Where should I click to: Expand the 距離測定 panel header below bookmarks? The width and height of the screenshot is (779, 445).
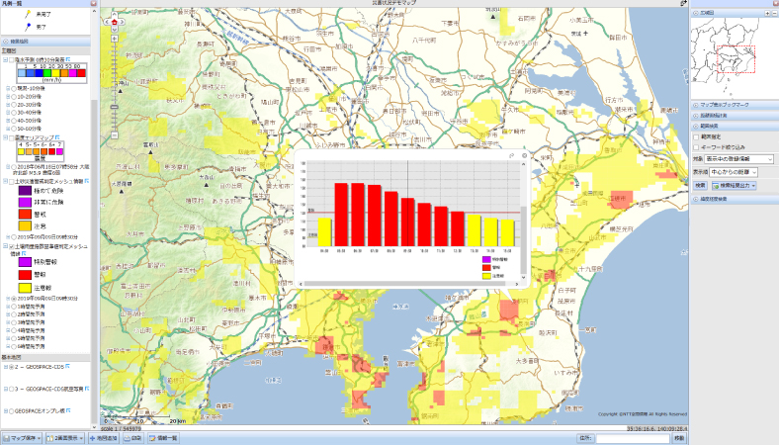pyautogui.click(x=734, y=116)
